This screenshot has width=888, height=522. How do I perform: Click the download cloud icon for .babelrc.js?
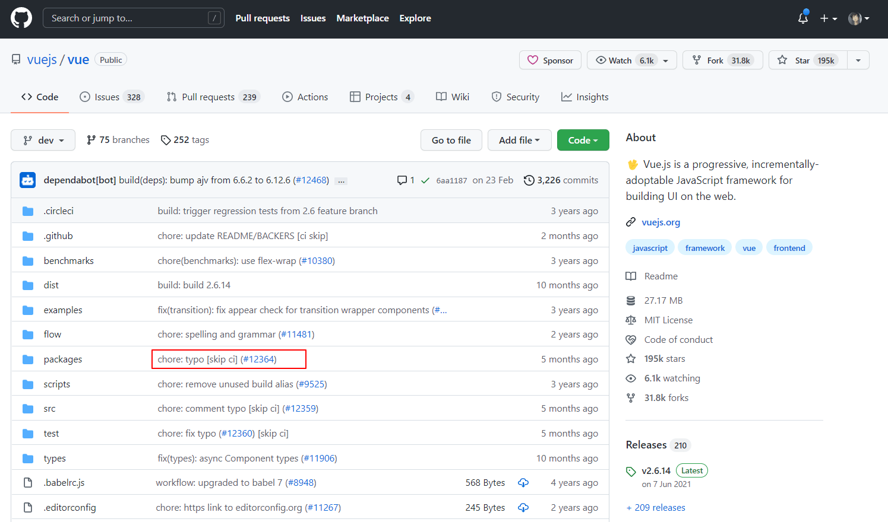[x=523, y=482]
